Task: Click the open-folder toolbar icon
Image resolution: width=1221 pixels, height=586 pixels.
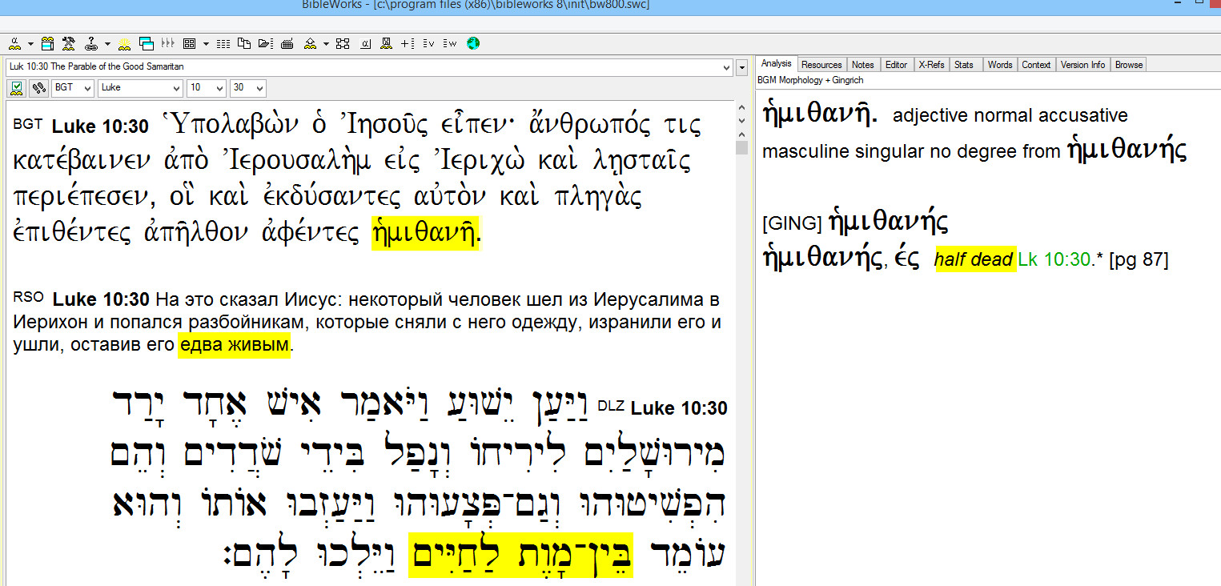Action: pos(266,43)
